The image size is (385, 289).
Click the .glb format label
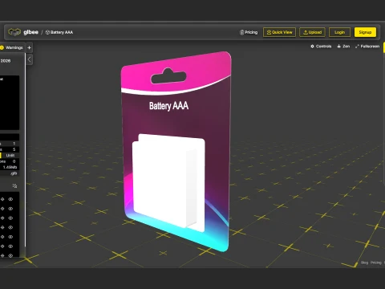coord(14,173)
